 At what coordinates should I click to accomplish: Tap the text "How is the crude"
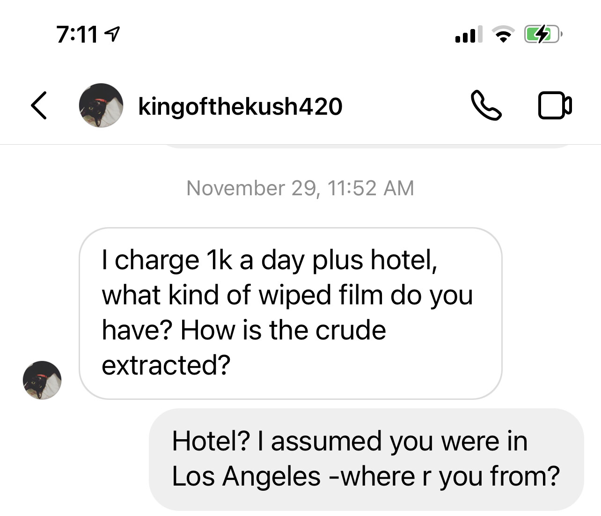(283, 330)
